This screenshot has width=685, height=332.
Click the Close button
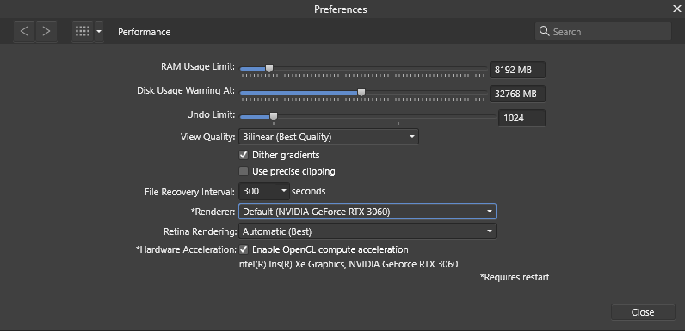(x=643, y=312)
